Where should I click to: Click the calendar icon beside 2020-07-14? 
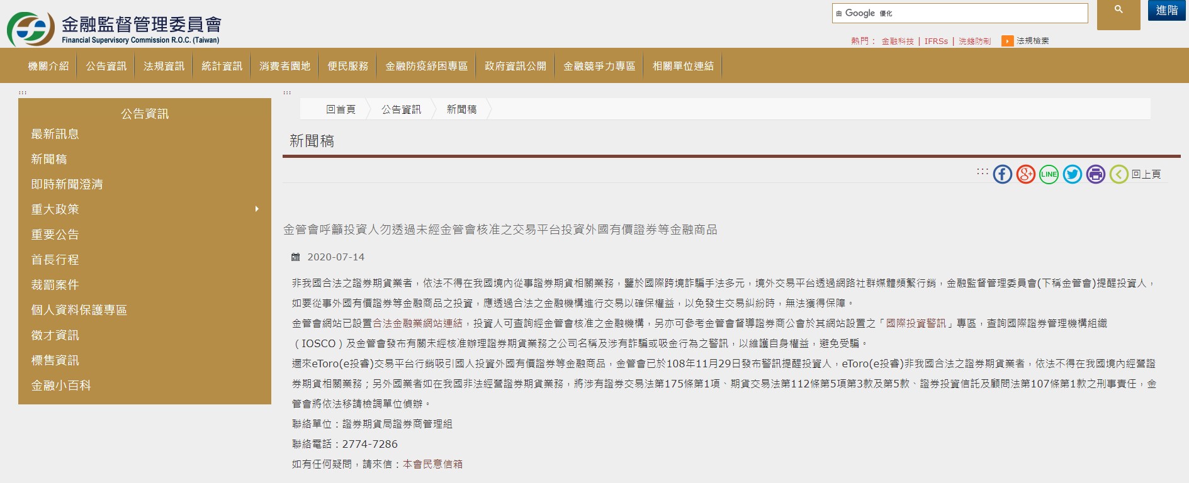pos(296,257)
